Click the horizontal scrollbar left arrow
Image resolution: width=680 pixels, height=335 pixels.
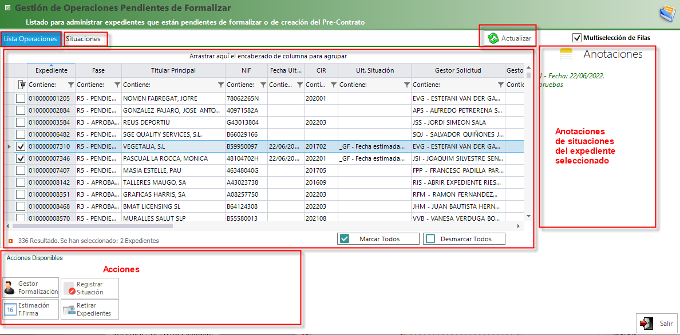pos(8,226)
